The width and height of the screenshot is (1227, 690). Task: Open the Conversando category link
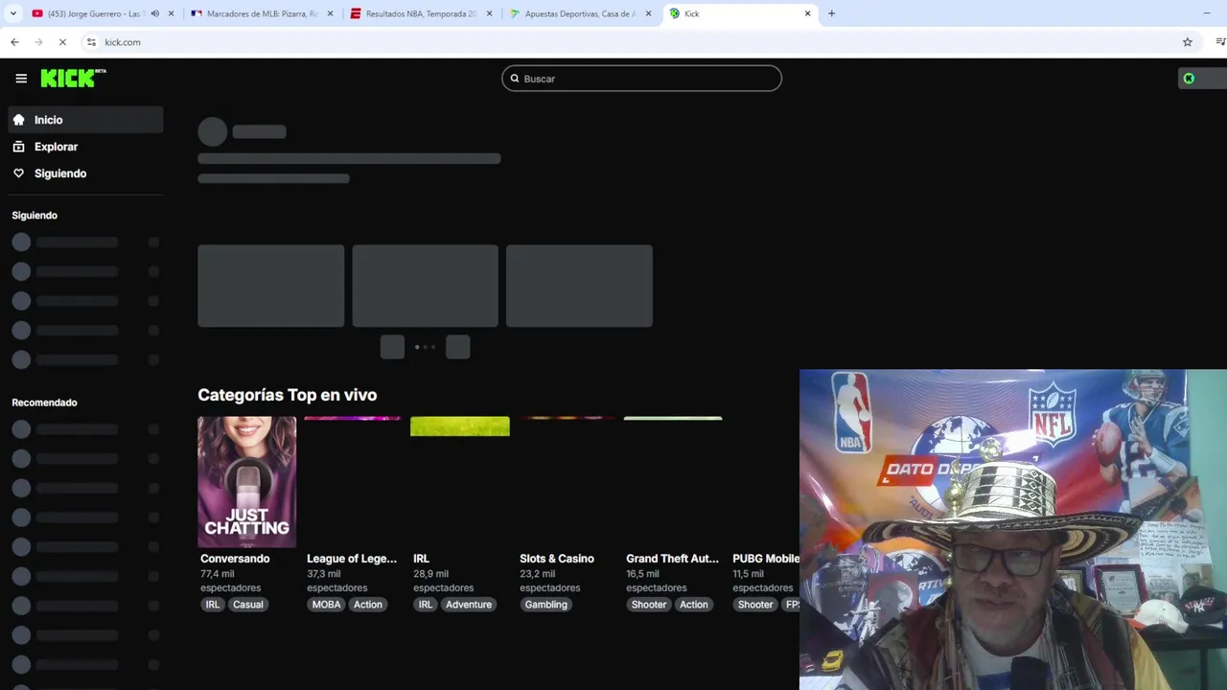[x=235, y=559]
